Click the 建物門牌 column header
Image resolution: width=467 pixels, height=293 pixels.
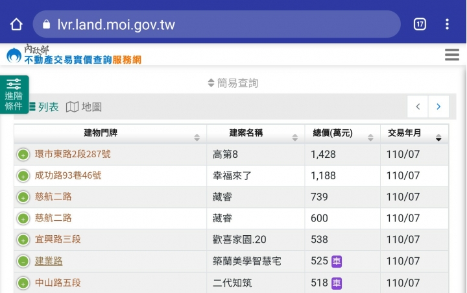click(x=110, y=134)
